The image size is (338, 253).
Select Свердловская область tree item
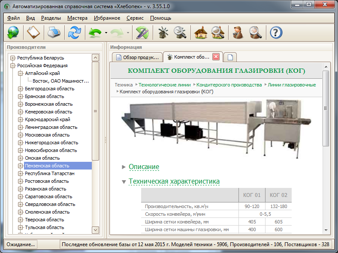[x=50, y=204]
